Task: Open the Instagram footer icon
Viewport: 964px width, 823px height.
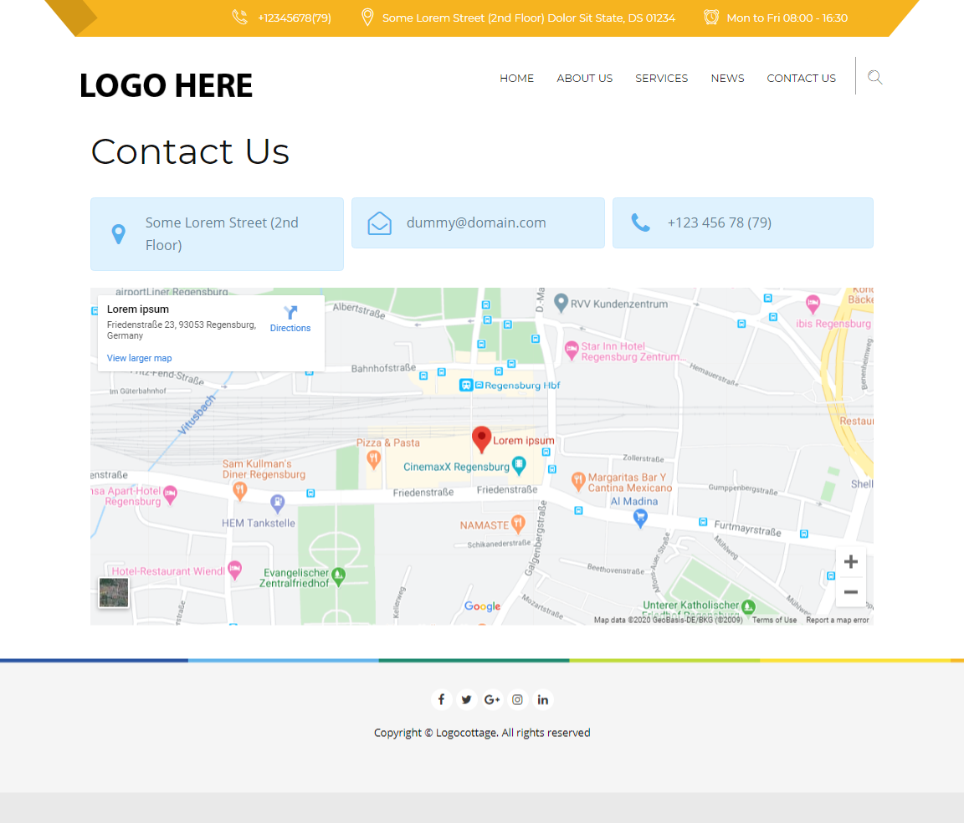Action: tap(518, 700)
